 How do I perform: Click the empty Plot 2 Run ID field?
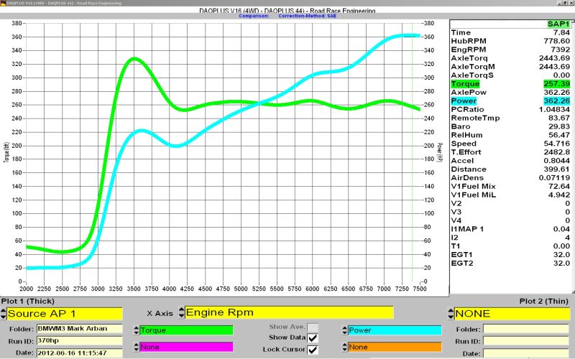tap(527, 340)
